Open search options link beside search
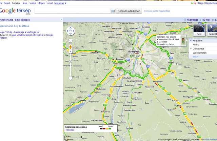 click(157, 11)
